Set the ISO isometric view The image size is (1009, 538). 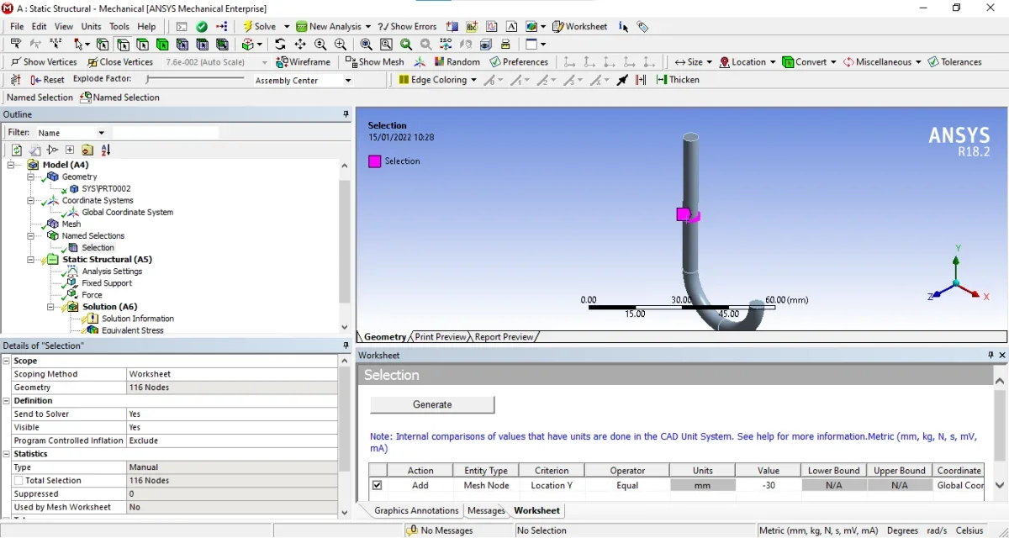tap(446, 44)
